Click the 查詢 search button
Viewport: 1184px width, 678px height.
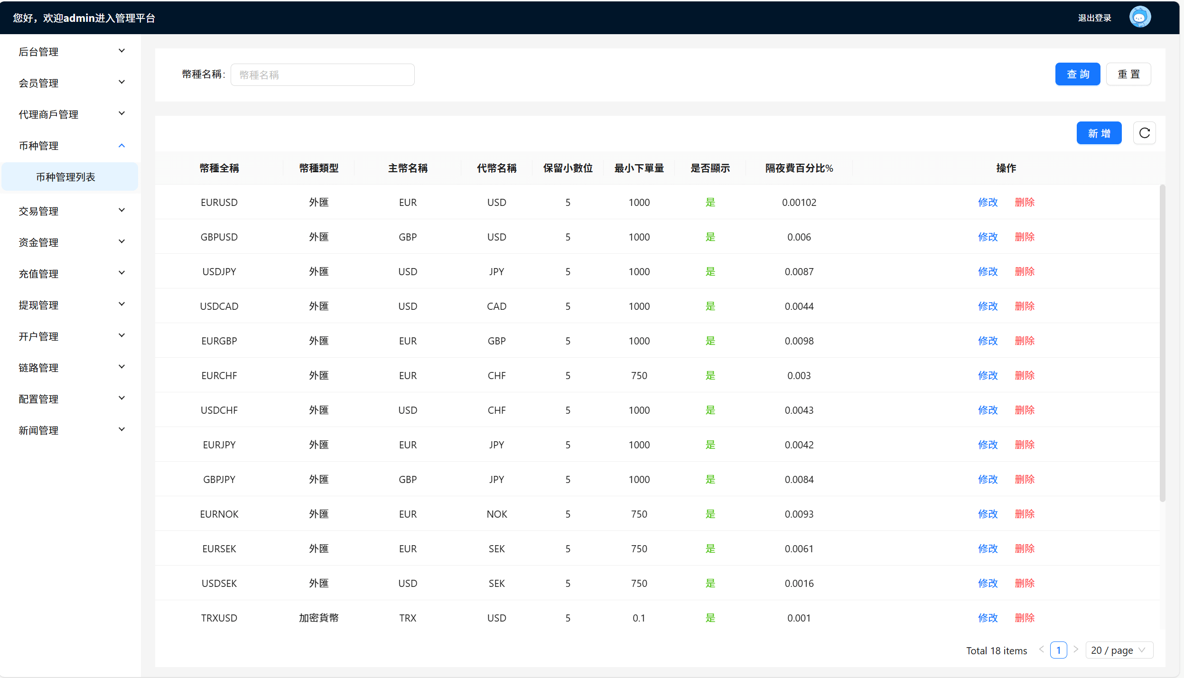[x=1077, y=74]
